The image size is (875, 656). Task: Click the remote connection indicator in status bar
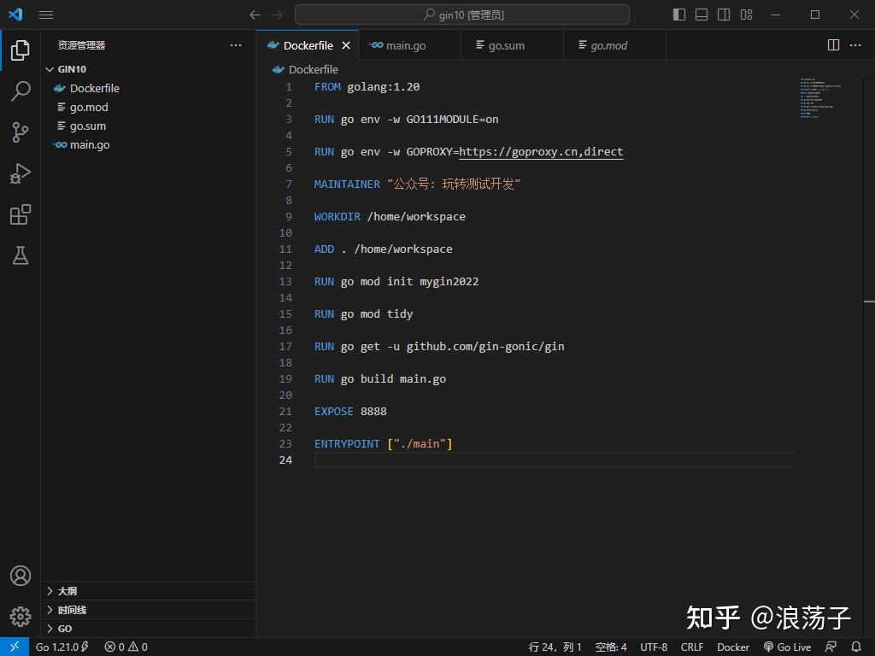click(12, 647)
